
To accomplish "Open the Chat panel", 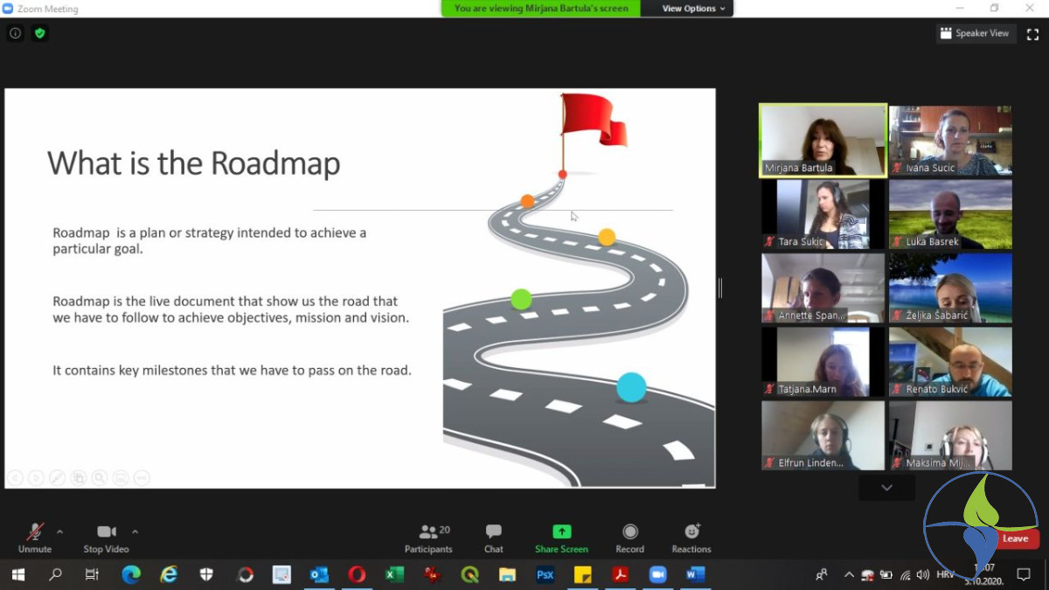I will click(x=494, y=538).
